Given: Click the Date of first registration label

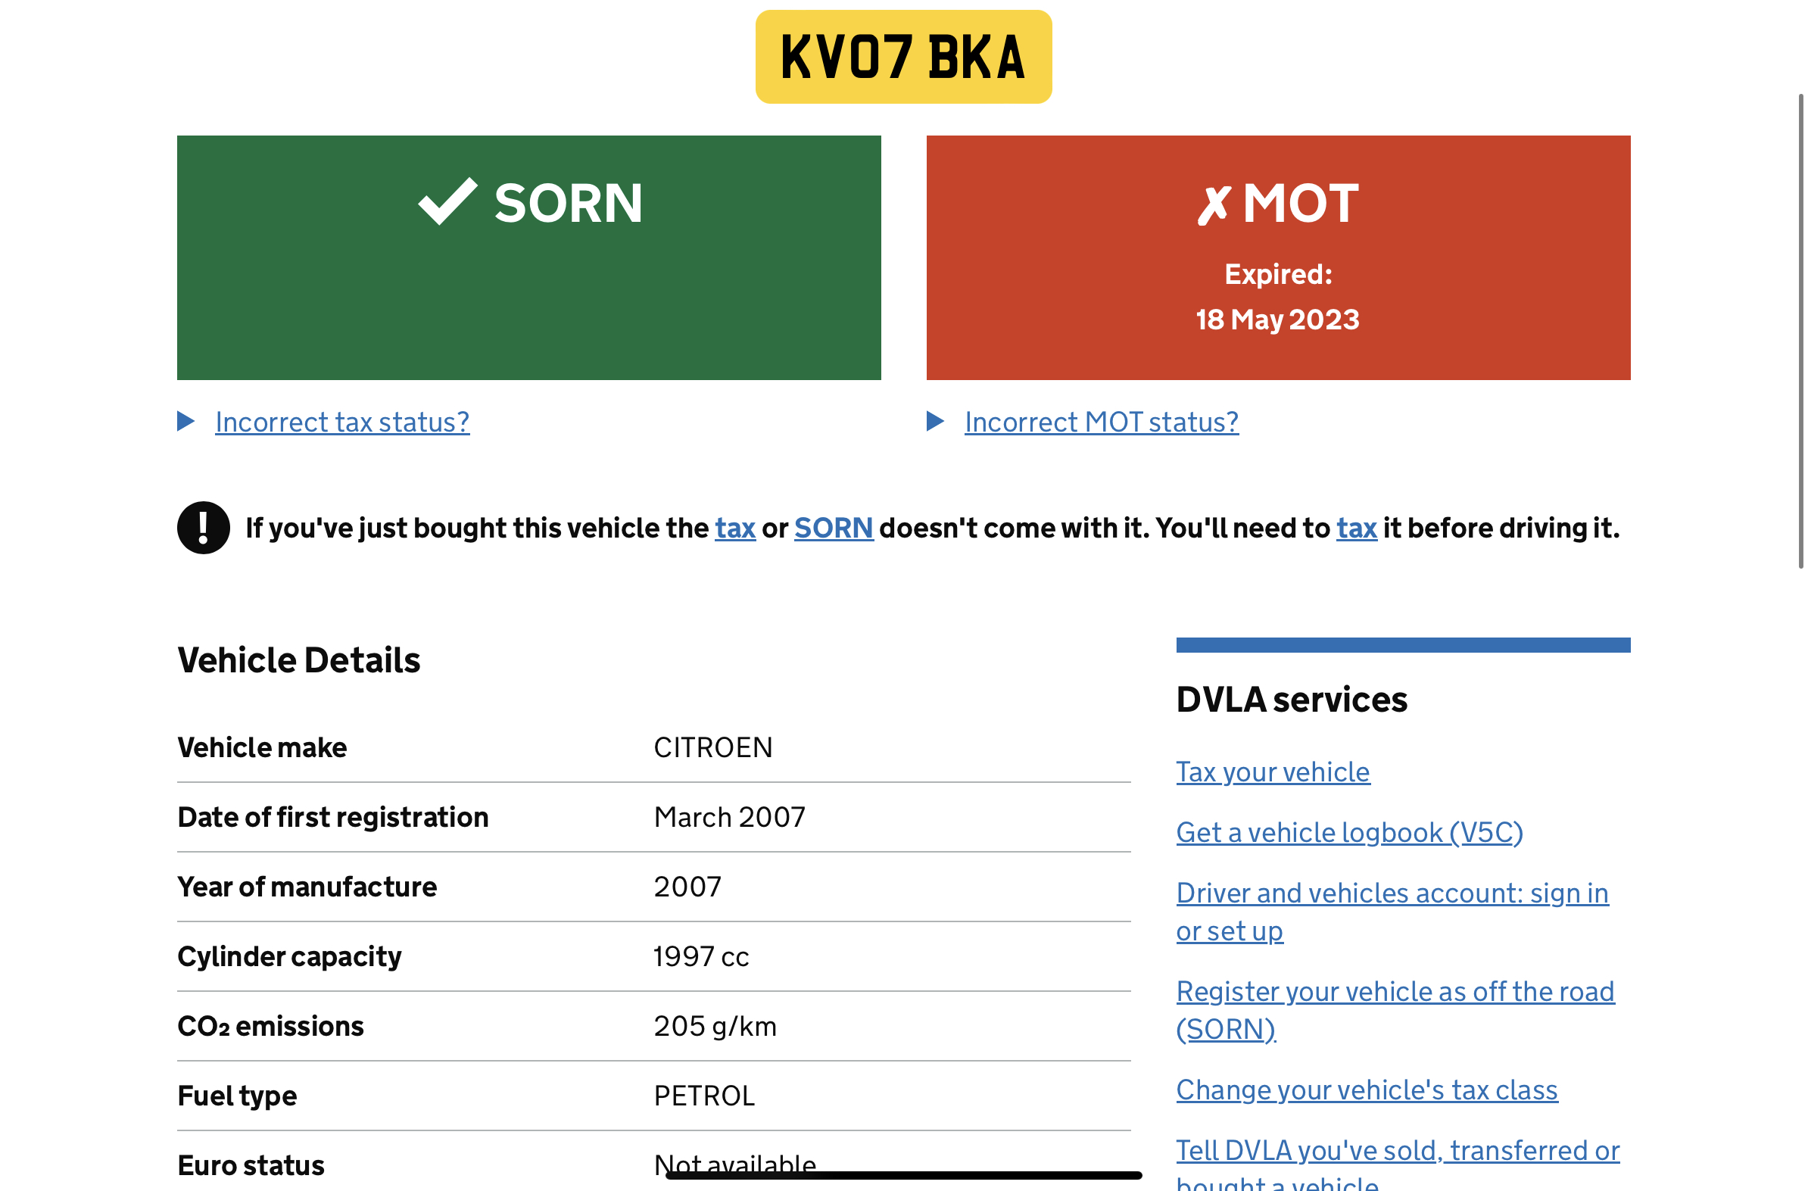Looking at the screenshot, I should click(332, 817).
